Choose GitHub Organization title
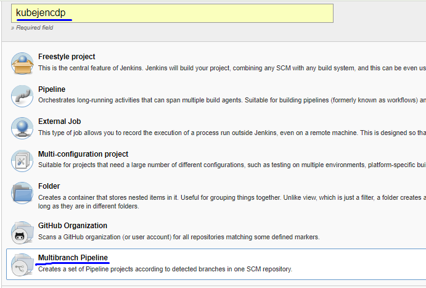Screen dimensions: 426x288 [x=73, y=226]
